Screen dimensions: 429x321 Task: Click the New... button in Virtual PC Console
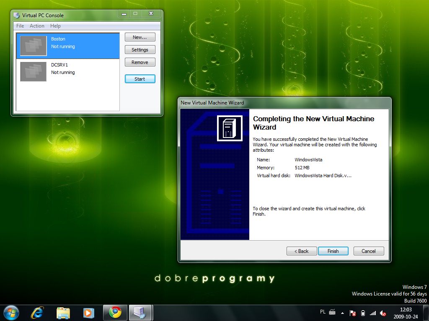tap(140, 37)
